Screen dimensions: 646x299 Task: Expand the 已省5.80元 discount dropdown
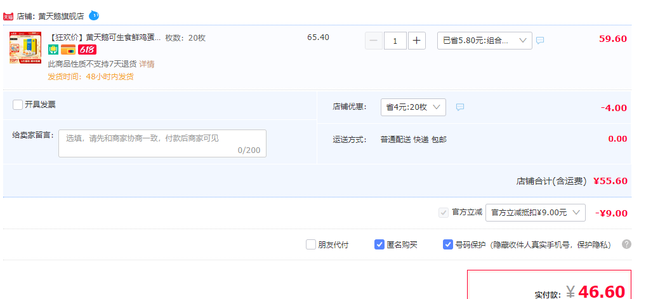(485, 41)
